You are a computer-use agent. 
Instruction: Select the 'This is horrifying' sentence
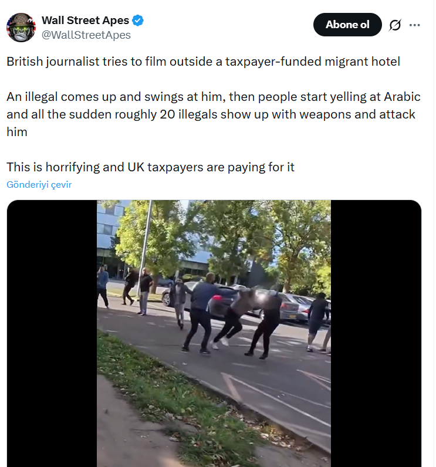[150, 167]
